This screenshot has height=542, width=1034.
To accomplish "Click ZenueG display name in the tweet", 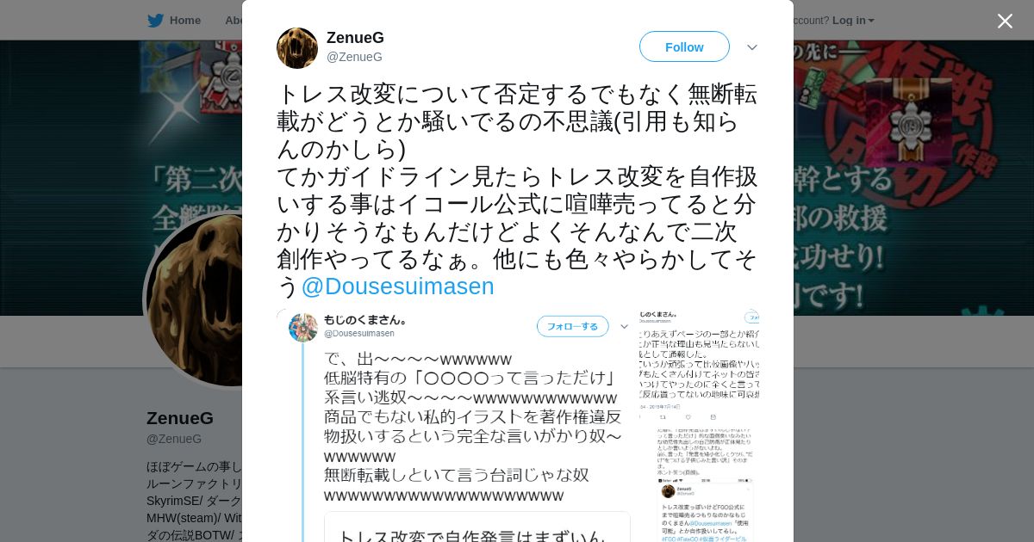I will (355, 38).
